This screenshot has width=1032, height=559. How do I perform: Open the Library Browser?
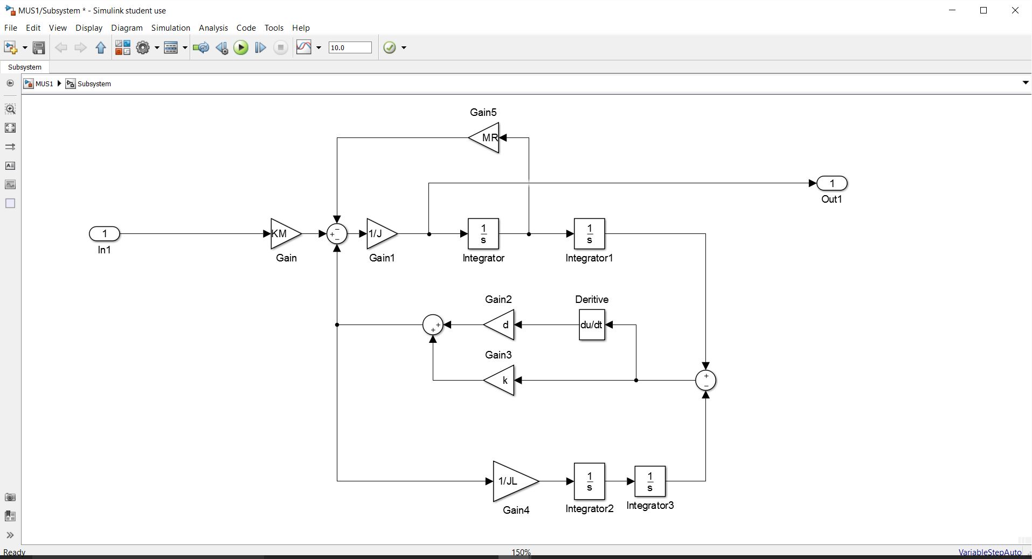click(x=123, y=48)
